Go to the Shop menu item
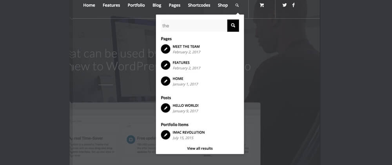The image size is (392, 165). click(223, 5)
